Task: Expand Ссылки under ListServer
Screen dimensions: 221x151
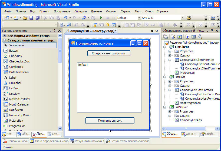Action: [170, 116]
